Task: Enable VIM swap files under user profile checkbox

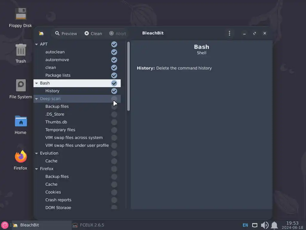Action: (114, 146)
